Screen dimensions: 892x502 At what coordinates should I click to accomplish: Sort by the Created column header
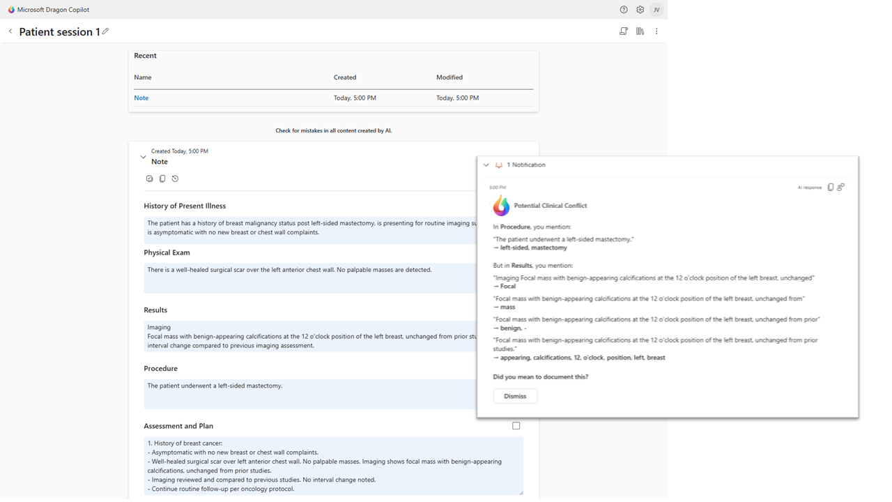[345, 77]
